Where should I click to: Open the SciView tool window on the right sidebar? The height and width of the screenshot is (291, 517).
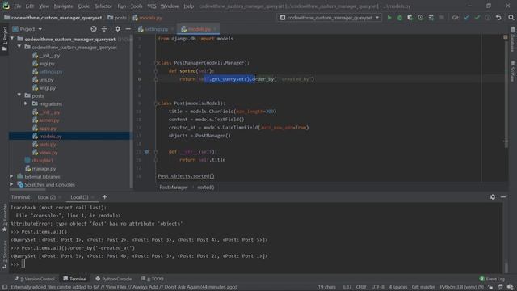pos(513,72)
